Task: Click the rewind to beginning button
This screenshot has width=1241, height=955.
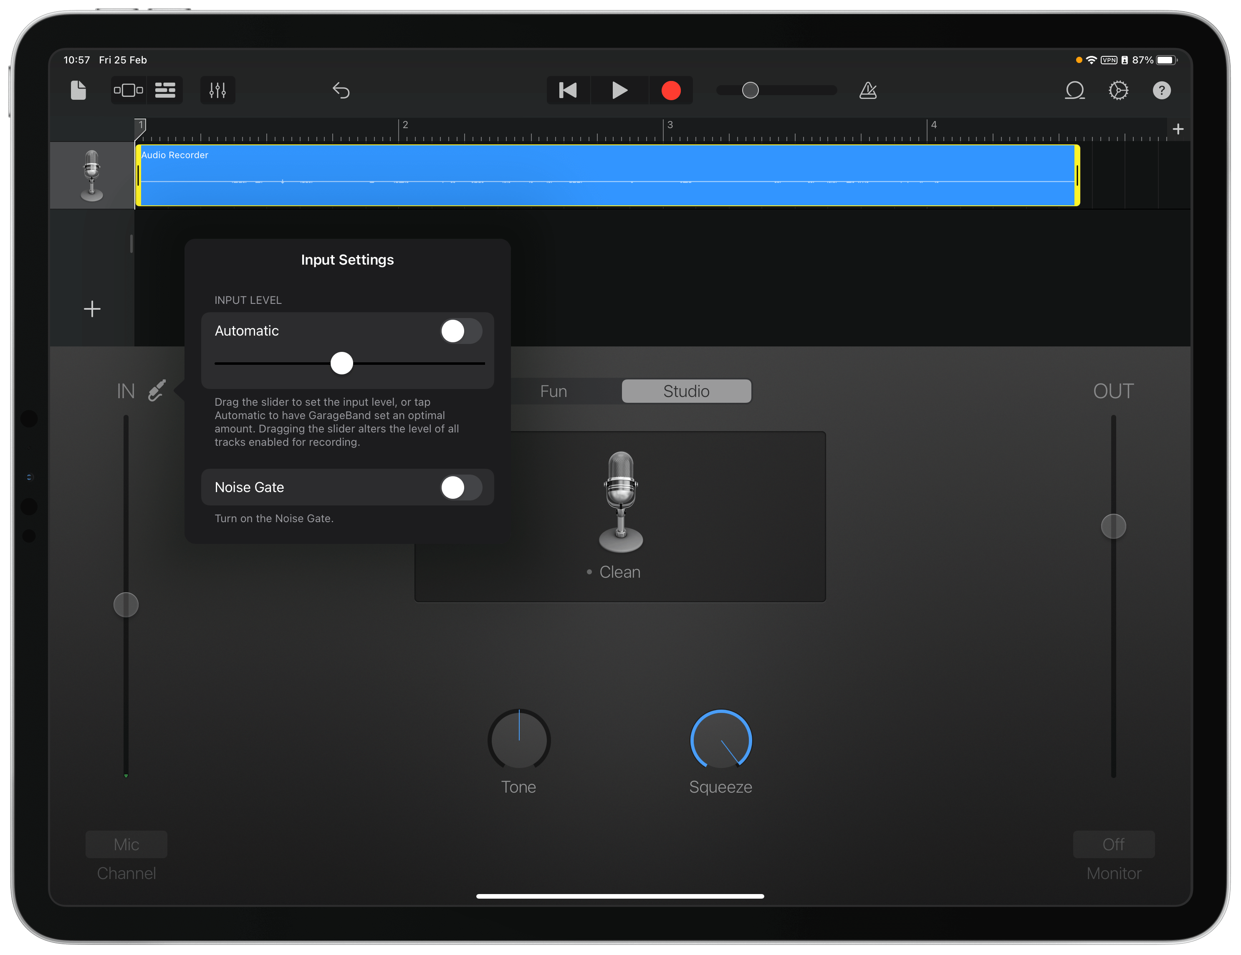Action: tap(567, 89)
